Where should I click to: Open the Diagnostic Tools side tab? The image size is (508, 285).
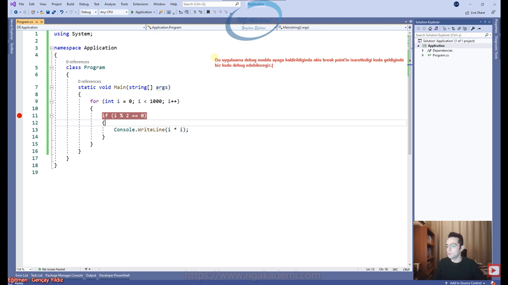(496, 47)
